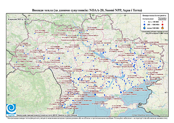This screenshot has height=123, width=174.
Task: Open the OpenStreetMap contributors attribution
Action: pos(150,115)
